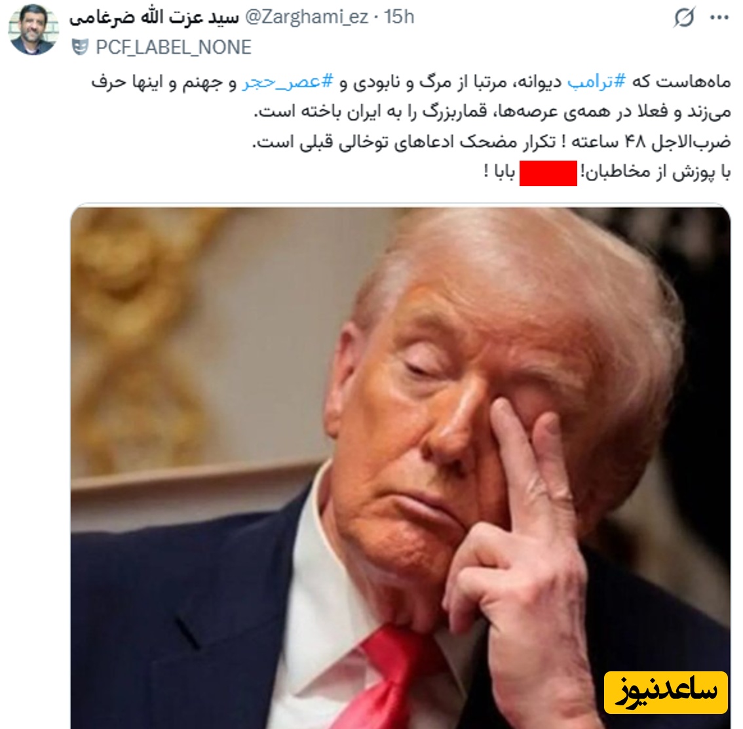Click the yellow ساعدنیوز watermark logo
Image resolution: width=743 pixels, height=729 pixels.
666,692
